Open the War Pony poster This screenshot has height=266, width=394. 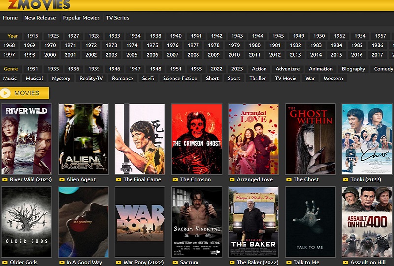click(140, 222)
